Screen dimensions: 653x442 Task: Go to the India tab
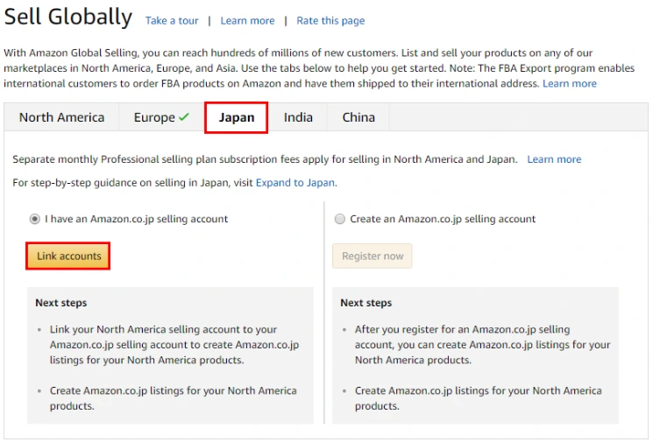click(x=298, y=117)
